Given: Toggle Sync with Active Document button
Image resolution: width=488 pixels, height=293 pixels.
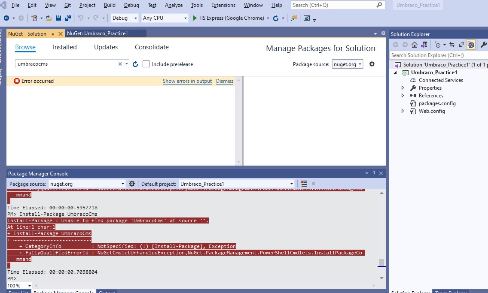Looking at the screenshot, I should coord(452,45).
